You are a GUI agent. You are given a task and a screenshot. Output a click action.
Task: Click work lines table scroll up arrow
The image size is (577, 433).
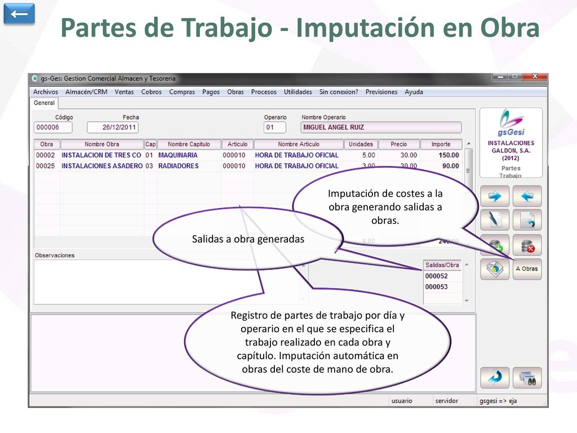point(468,144)
